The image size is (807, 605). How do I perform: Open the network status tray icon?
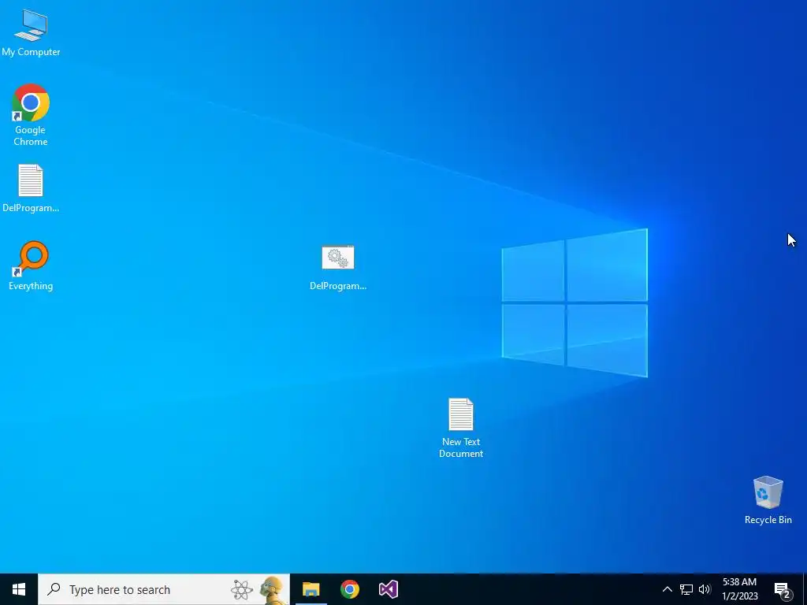click(x=686, y=589)
